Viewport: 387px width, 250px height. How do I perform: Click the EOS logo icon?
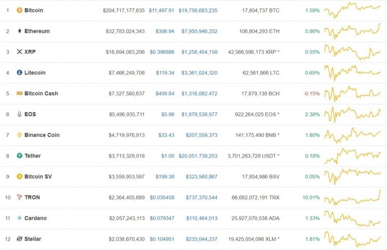20,114
